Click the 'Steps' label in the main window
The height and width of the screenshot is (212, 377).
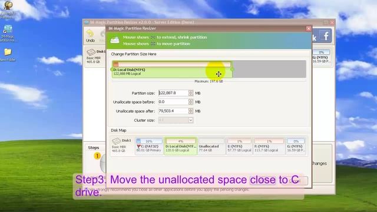[93, 148]
